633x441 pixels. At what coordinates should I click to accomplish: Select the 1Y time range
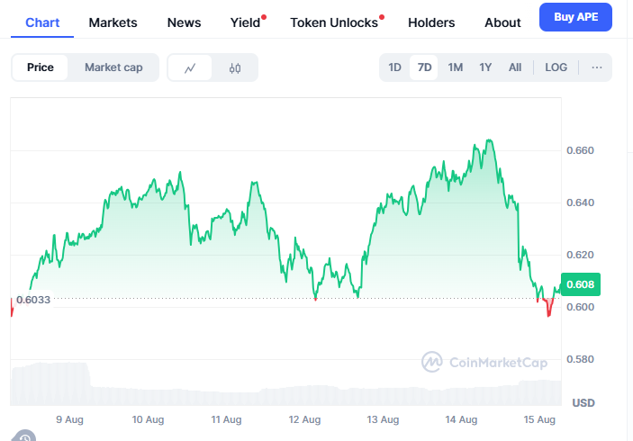(485, 67)
